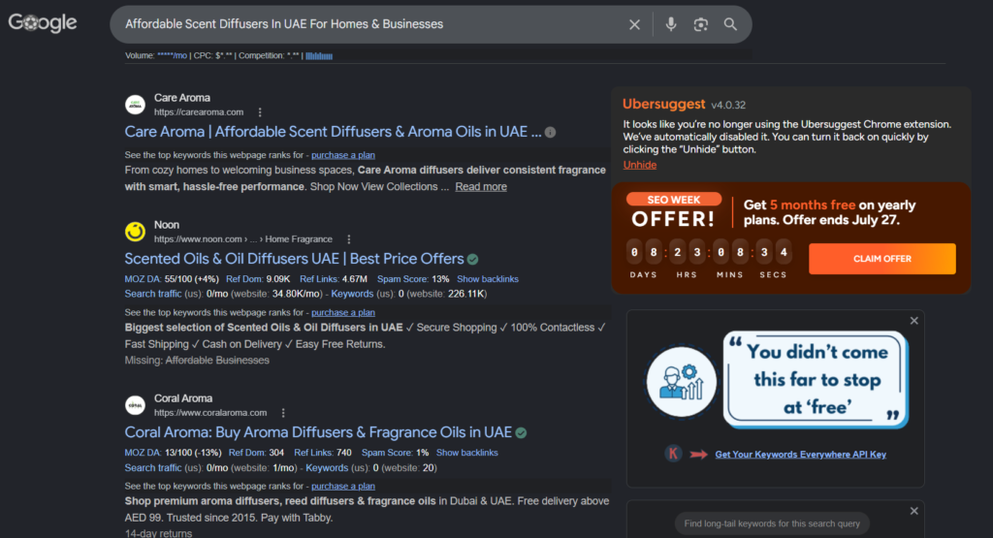The width and height of the screenshot is (993, 538).
Task: Click https://carearoma.com URL text
Action: (199, 112)
